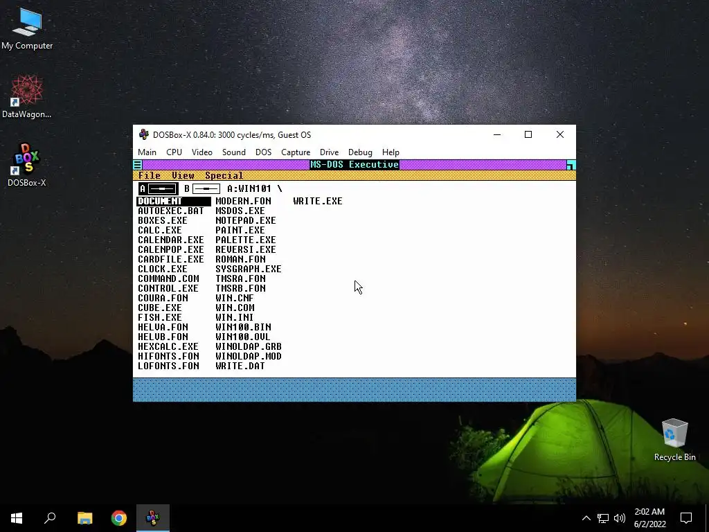709x532 pixels.
Task: Select WIN.INI in the file list
Action: click(234, 317)
